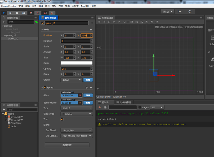Uncheck the Trim checkbox

point(62,119)
